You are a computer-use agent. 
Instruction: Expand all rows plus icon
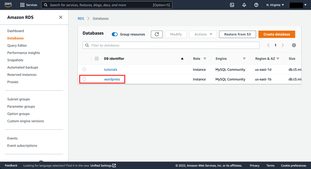pos(96,58)
